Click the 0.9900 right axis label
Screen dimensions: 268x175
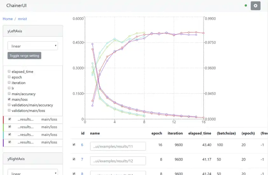click(210, 19)
